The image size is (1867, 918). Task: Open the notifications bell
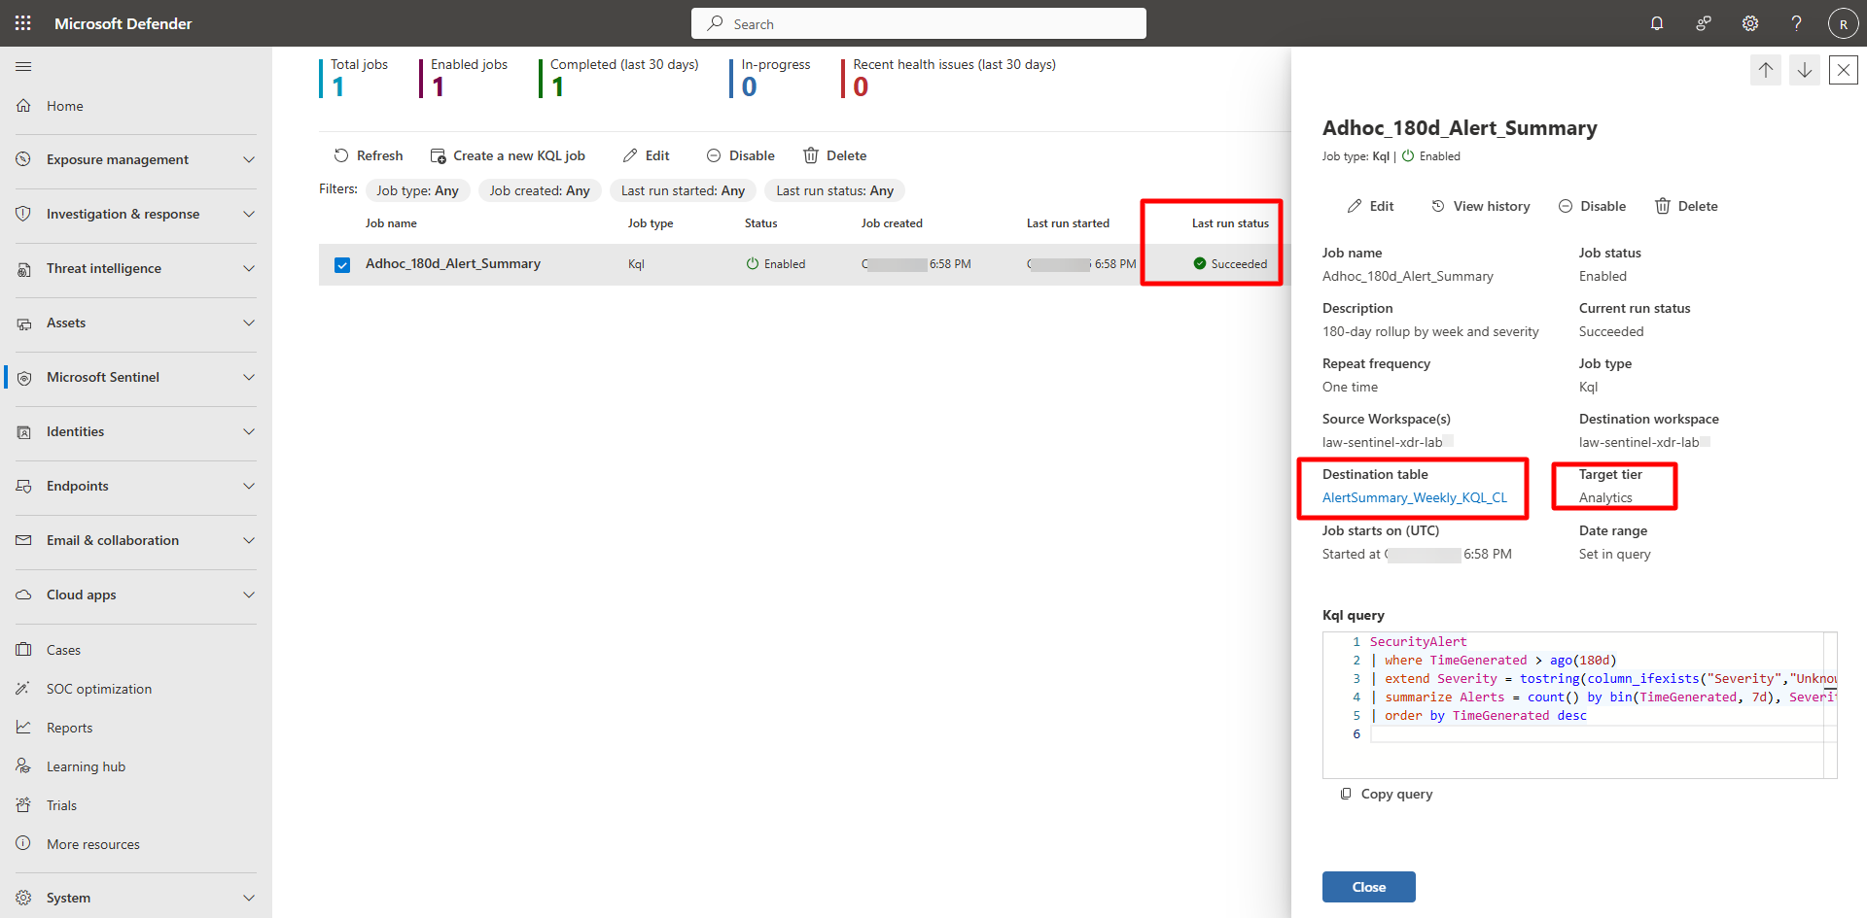click(1657, 23)
